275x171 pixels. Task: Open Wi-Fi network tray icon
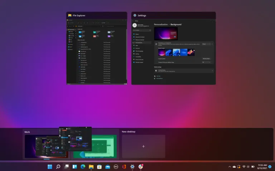[244, 167]
